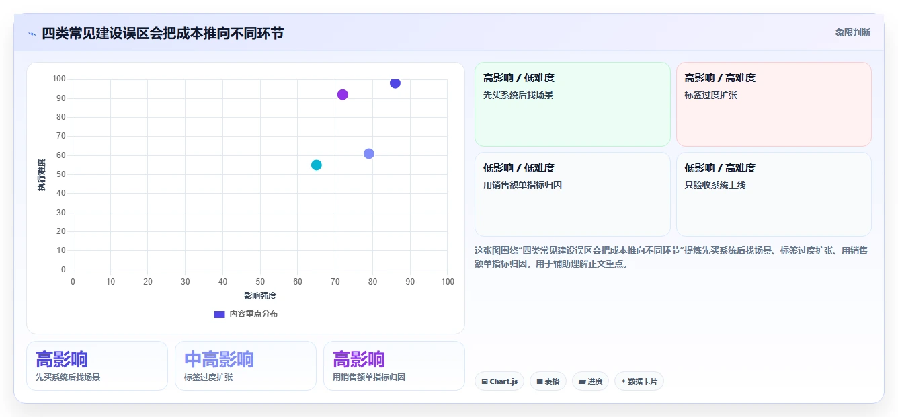Open the 高影响 / 低难度 quadrant card
This screenshot has height=417, width=898.
(x=573, y=104)
